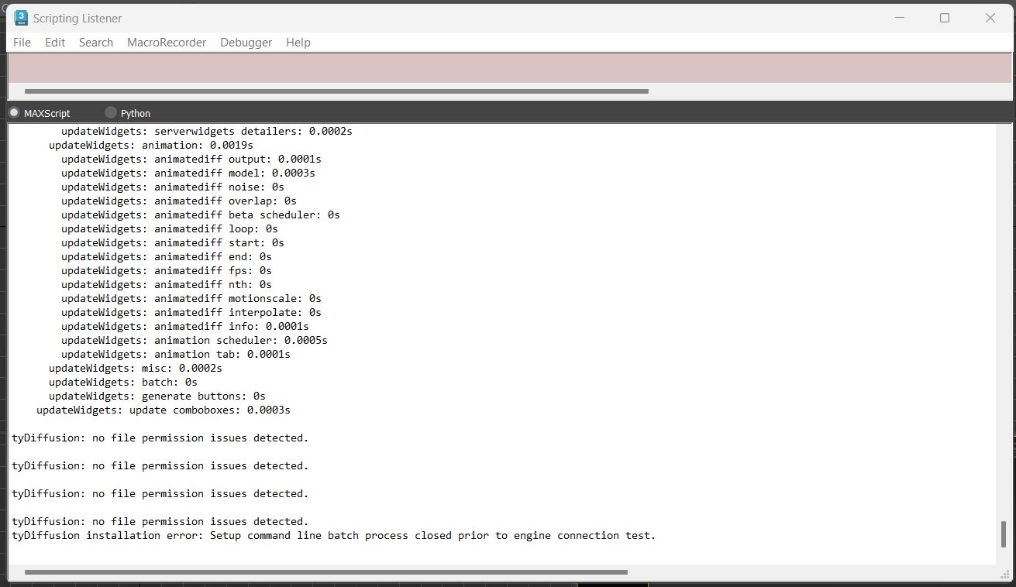The image size is (1016, 587).
Task: Click the listener vertical scrollbar thumb
Action: pyautogui.click(x=1004, y=534)
